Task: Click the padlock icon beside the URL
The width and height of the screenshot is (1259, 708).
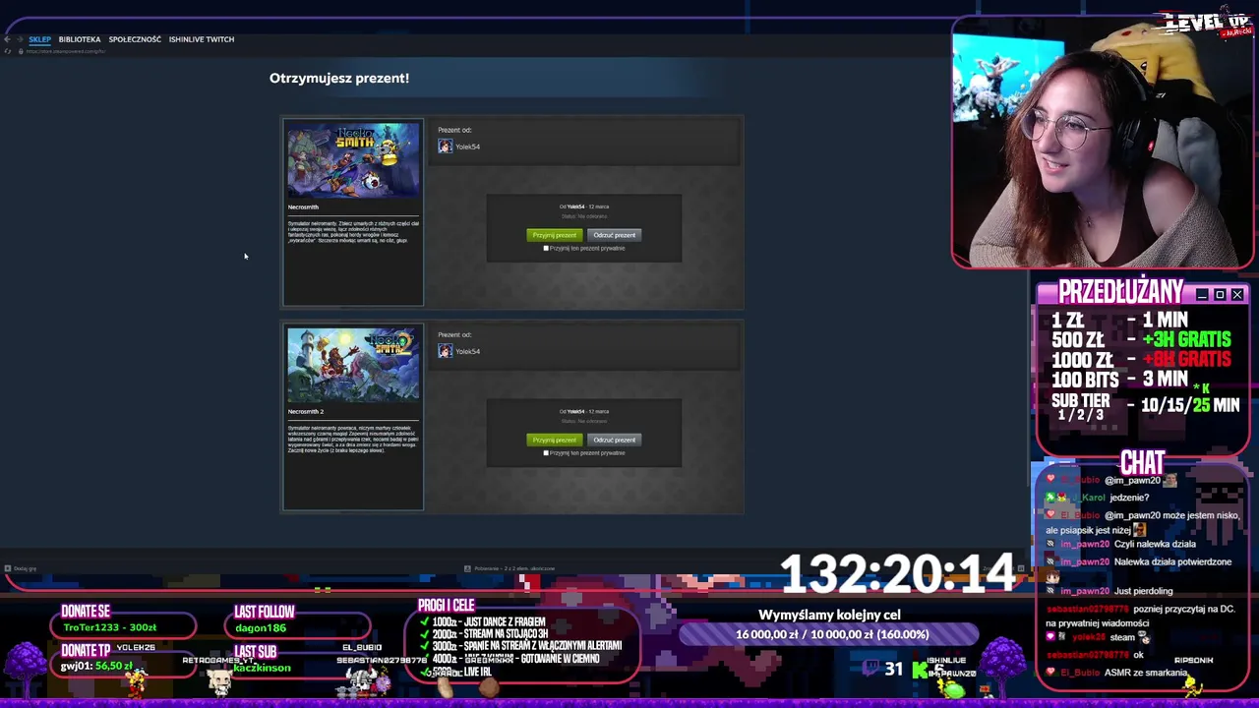Action: pyautogui.click(x=21, y=51)
